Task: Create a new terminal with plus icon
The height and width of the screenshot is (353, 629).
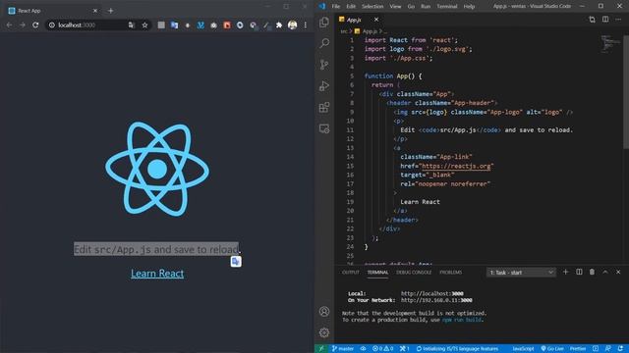Action: coord(566,273)
